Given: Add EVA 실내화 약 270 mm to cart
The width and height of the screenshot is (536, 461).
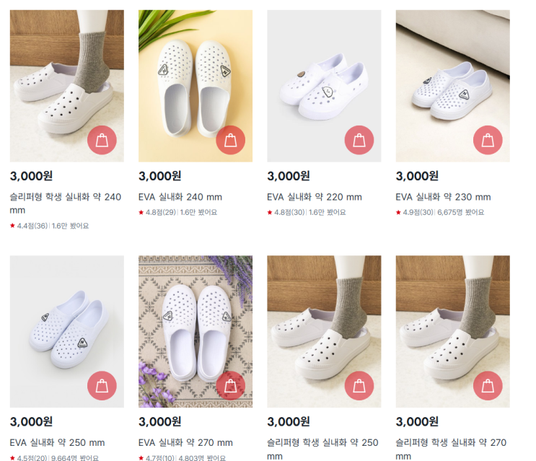Looking at the screenshot, I should (230, 386).
